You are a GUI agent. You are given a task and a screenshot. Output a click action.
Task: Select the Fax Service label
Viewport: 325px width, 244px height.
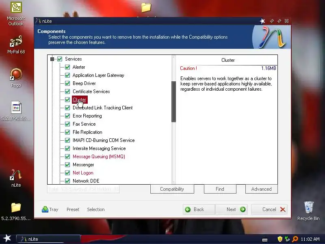pyautogui.click(x=84, y=124)
